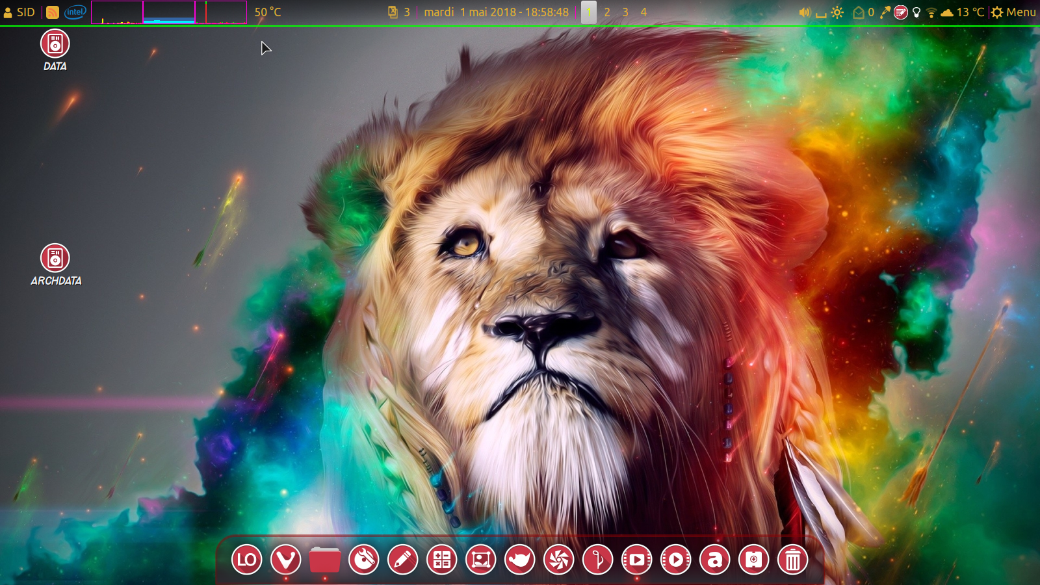Select the ARCHDATA desktop drive
Viewport: 1040px width, 585px height.
(55, 258)
